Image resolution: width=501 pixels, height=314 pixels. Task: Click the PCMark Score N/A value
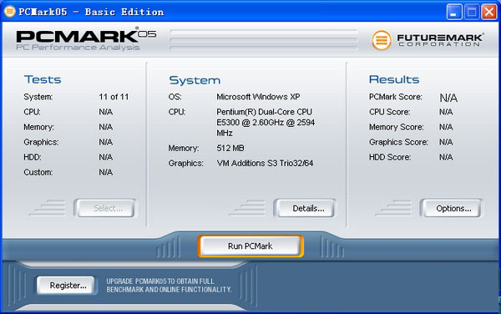[448, 98]
